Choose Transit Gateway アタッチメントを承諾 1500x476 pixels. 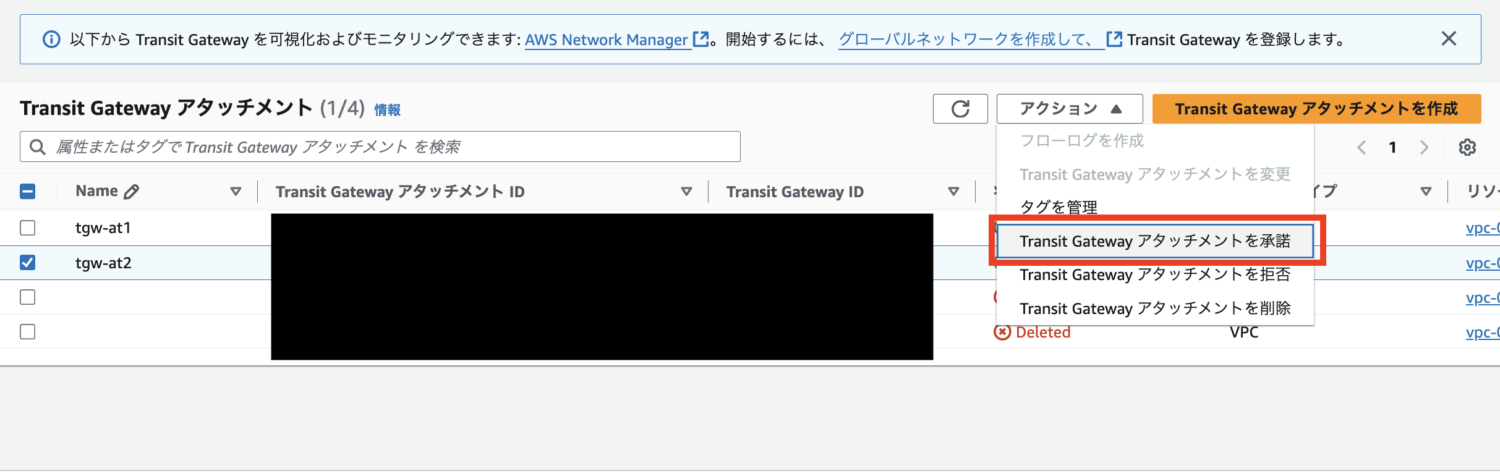[1155, 240]
